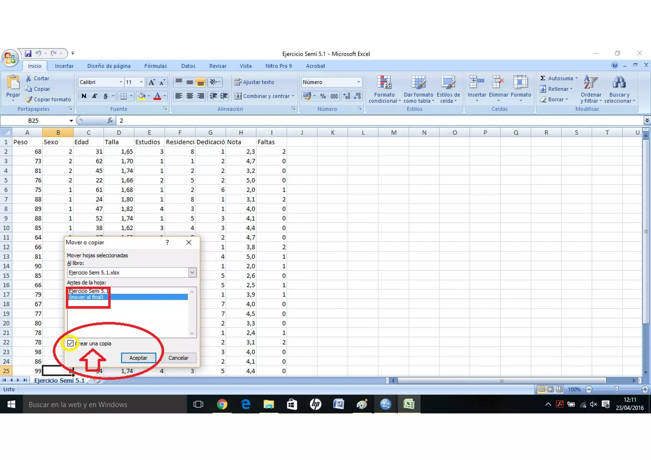The image size is (651, 460).
Task: Click the borders icon
Action: click(124, 96)
